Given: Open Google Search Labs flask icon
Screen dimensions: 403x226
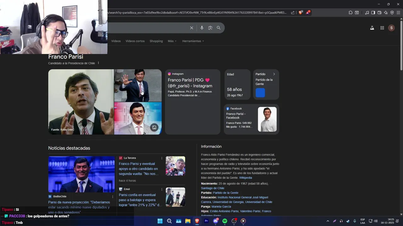Looking at the screenshot, I should click(x=372, y=28).
